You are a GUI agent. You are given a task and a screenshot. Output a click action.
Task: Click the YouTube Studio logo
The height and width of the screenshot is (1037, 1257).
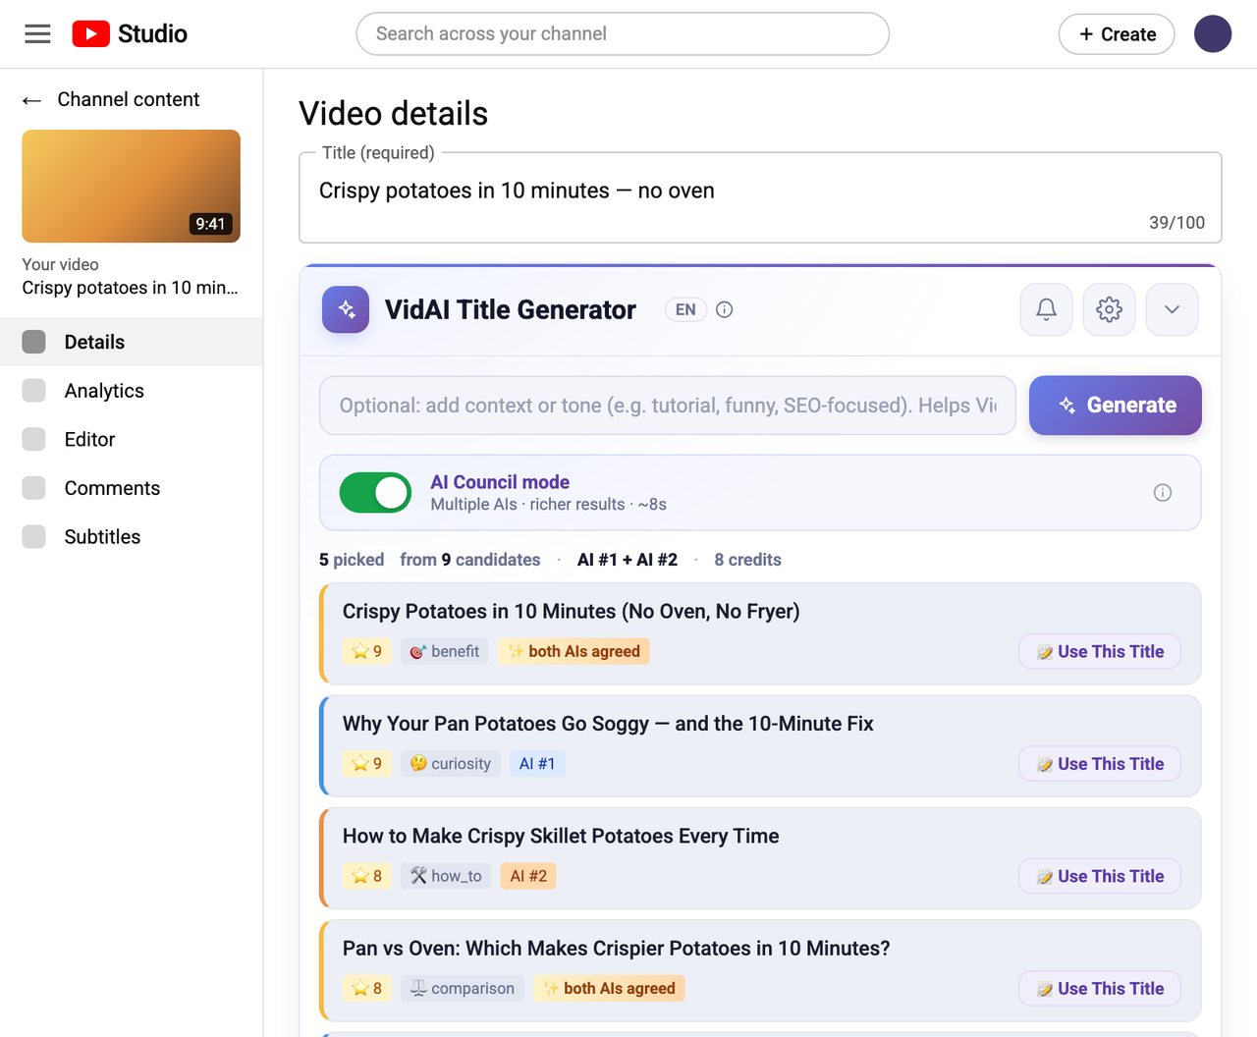(x=130, y=34)
